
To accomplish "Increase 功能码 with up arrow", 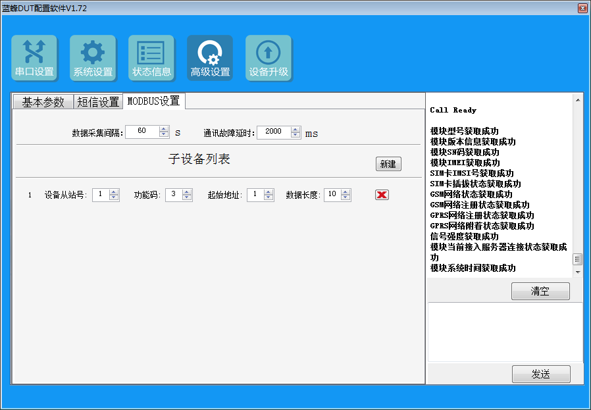I will pyautogui.click(x=187, y=192).
